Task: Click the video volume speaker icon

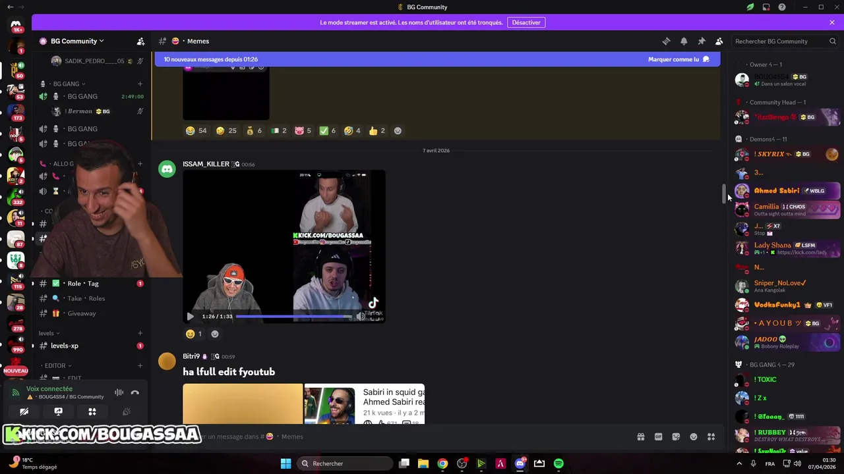Action: (x=361, y=317)
